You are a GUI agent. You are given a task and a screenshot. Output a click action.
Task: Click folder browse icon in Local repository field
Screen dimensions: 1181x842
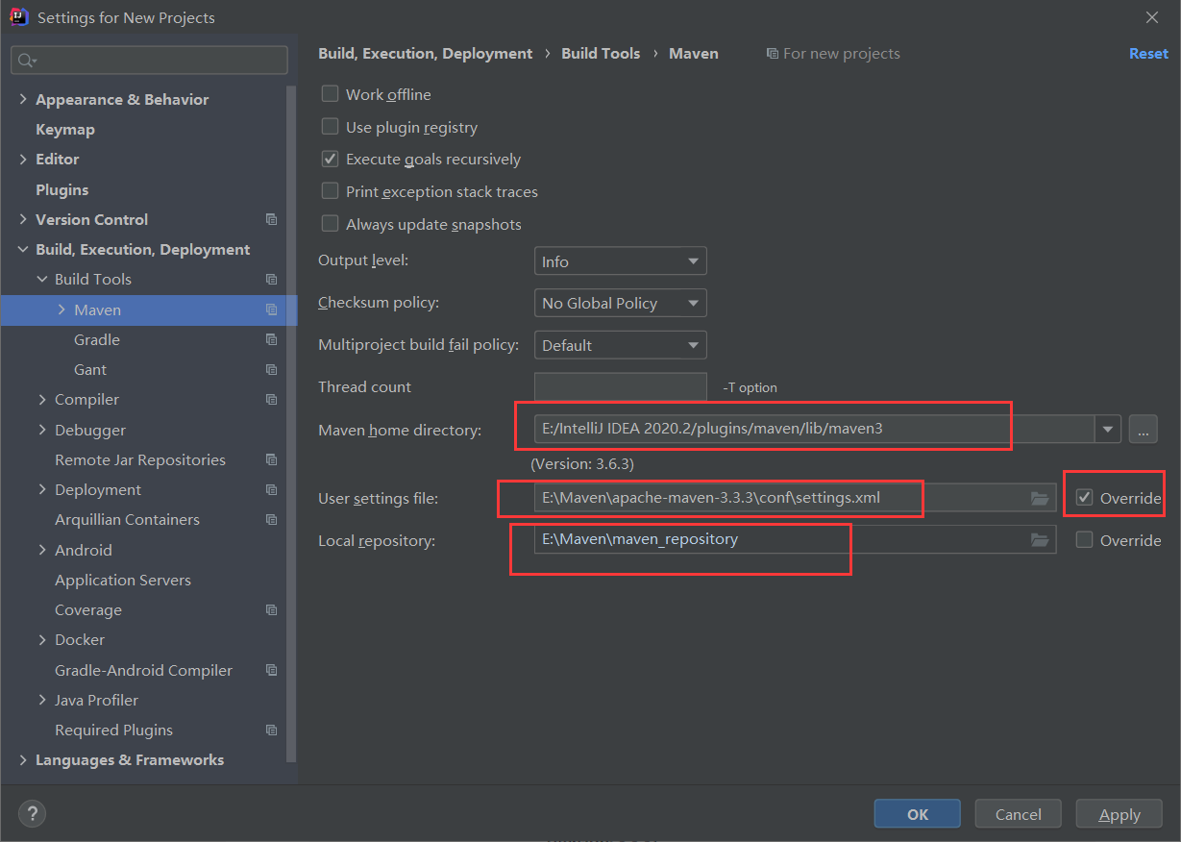pos(1039,540)
